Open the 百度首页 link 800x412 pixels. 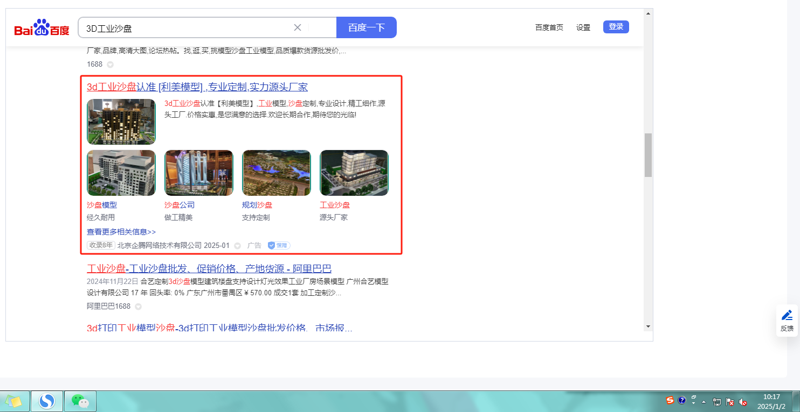[x=549, y=27]
